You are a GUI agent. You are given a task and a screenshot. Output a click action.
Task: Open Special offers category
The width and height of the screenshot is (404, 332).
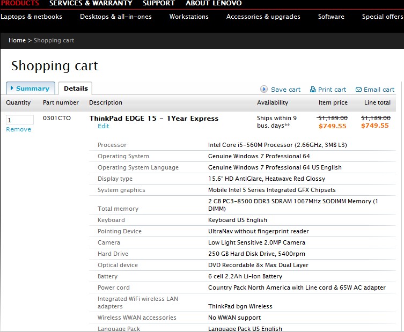383,17
